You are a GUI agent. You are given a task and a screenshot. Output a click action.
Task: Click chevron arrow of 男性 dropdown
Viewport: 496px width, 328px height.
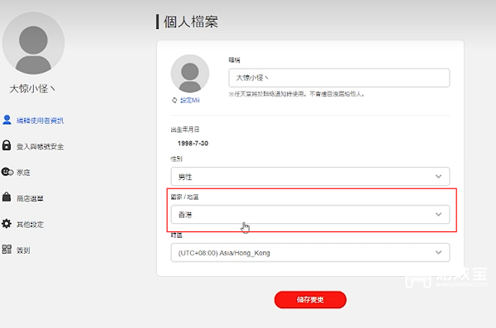pos(438,177)
